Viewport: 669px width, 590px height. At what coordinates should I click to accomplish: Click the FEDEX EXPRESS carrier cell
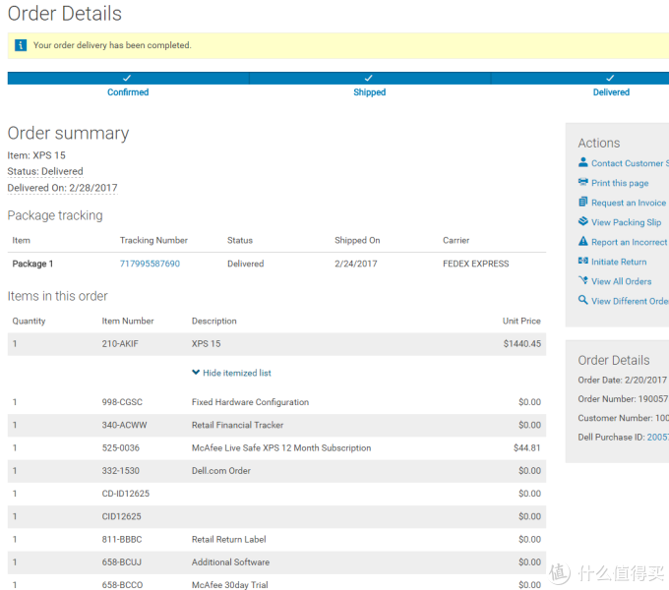click(x=476, y=264)
